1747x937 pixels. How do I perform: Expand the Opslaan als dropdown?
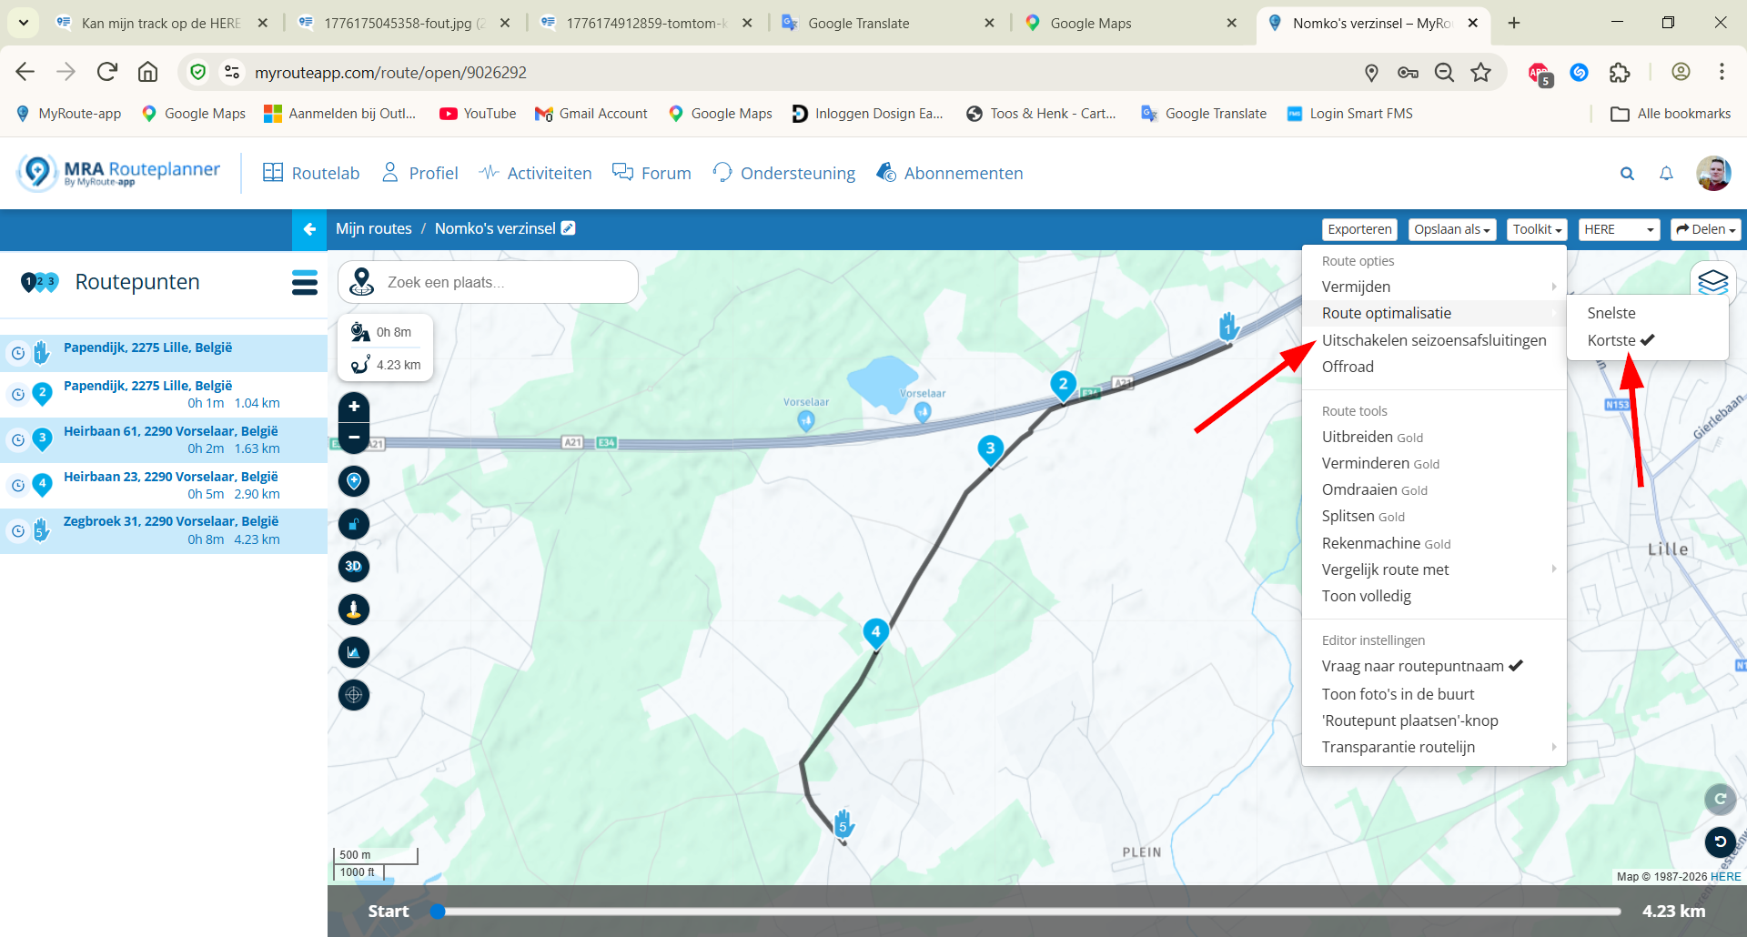point(1451,229)
